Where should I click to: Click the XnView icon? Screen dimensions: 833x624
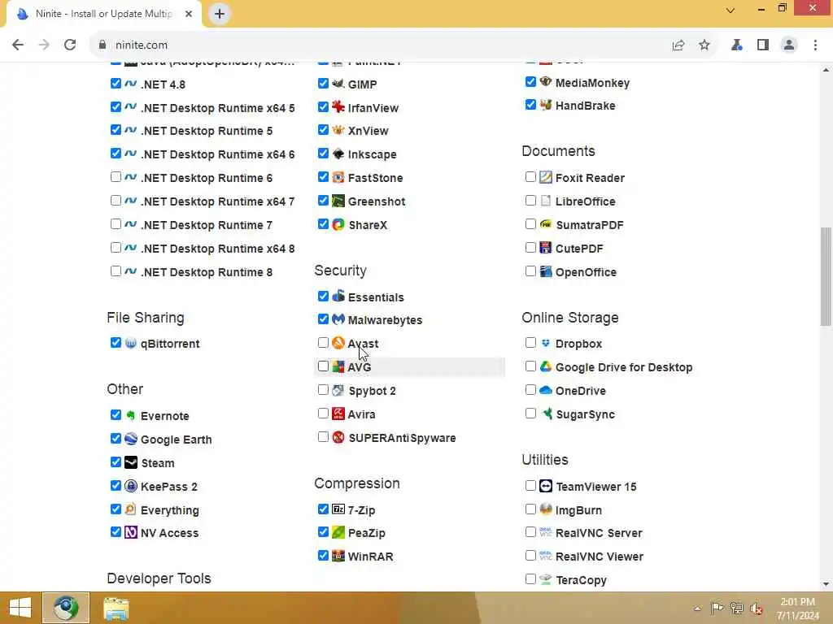click(x=338, y=130)
